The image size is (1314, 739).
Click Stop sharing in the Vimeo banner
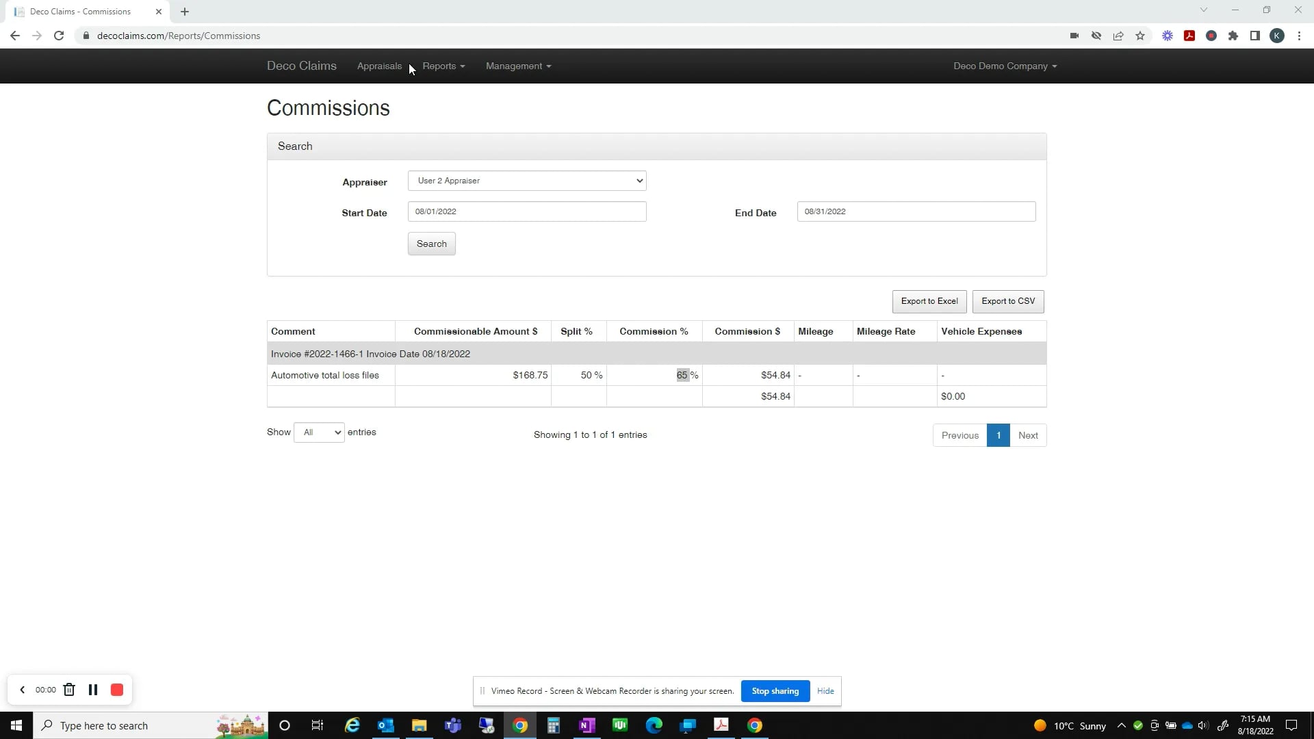pyautogui.click(x=775, y=691)
